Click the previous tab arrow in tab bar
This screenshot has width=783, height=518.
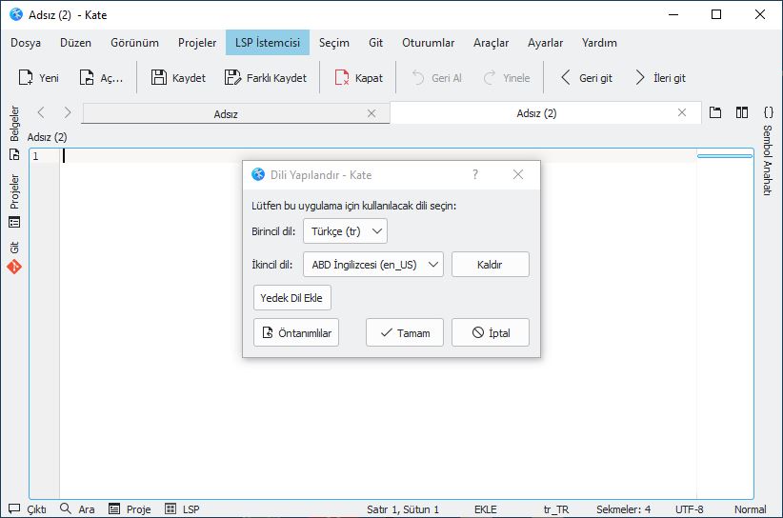point(42,112)
